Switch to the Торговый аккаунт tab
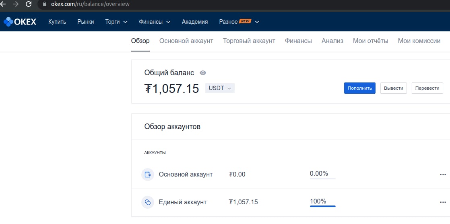 pyautogui.click(x=249, y=41)
